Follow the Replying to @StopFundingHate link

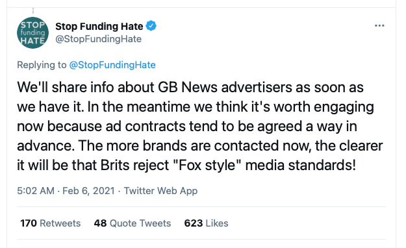click(112, 65)
